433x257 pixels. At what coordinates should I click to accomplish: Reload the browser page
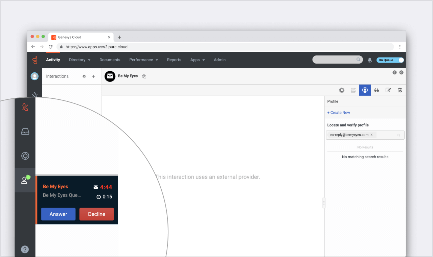(51, 47)
